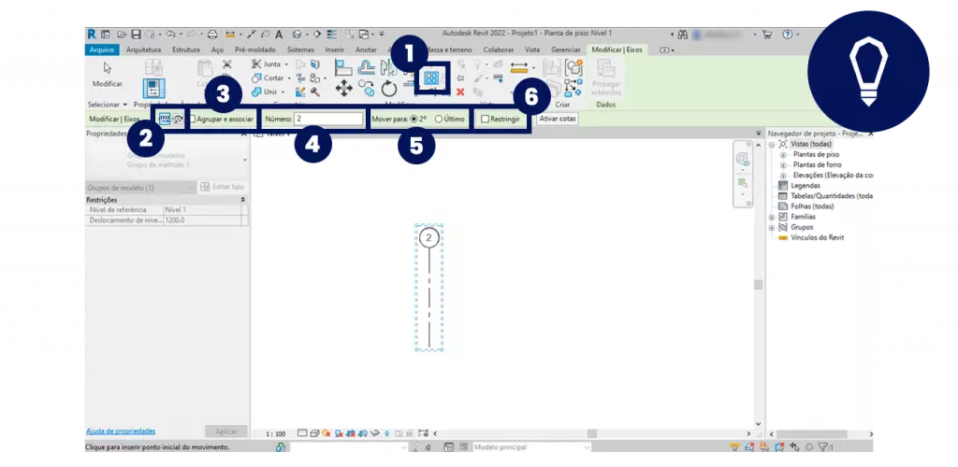Select Folhas (todas) in project browser

[812, 206]
